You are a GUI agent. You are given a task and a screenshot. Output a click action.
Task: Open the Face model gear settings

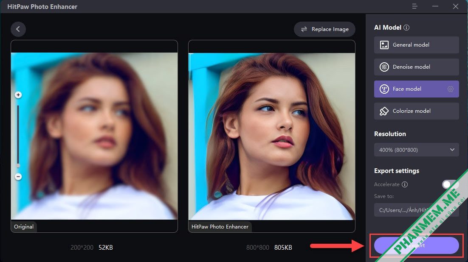tap(451, 89)
